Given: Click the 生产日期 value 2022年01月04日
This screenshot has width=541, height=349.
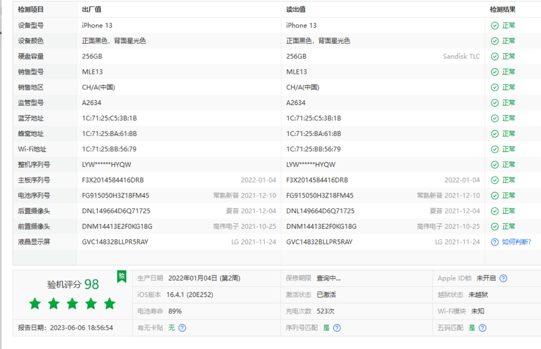Looking at the screenshot, I should click(204, 278).
